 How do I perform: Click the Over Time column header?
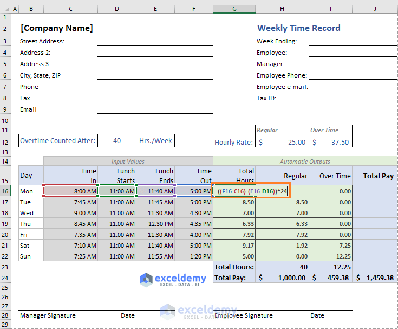pyautogui.click(x=330, y=176)
